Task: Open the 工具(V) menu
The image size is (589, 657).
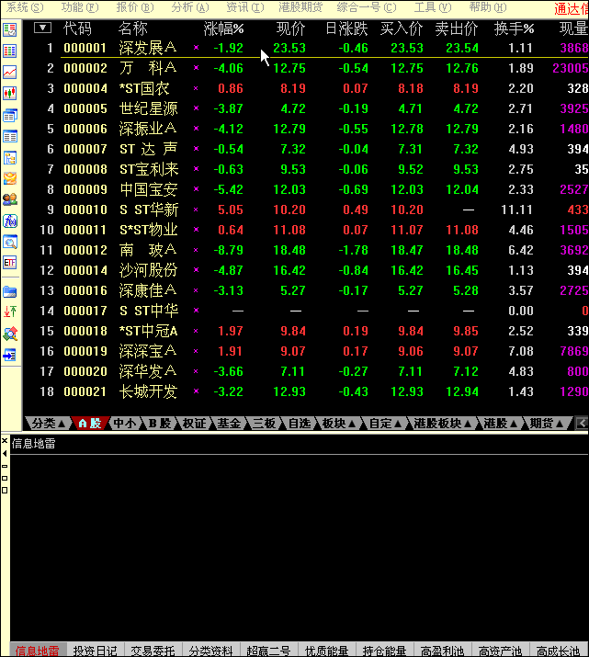Action: coord(433,7)
